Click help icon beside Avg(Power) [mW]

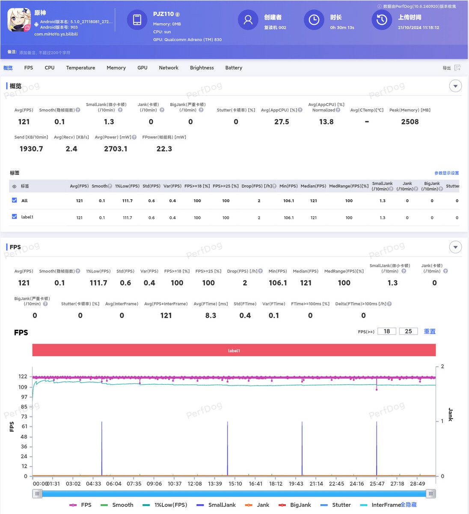click(x=134, y=137)
